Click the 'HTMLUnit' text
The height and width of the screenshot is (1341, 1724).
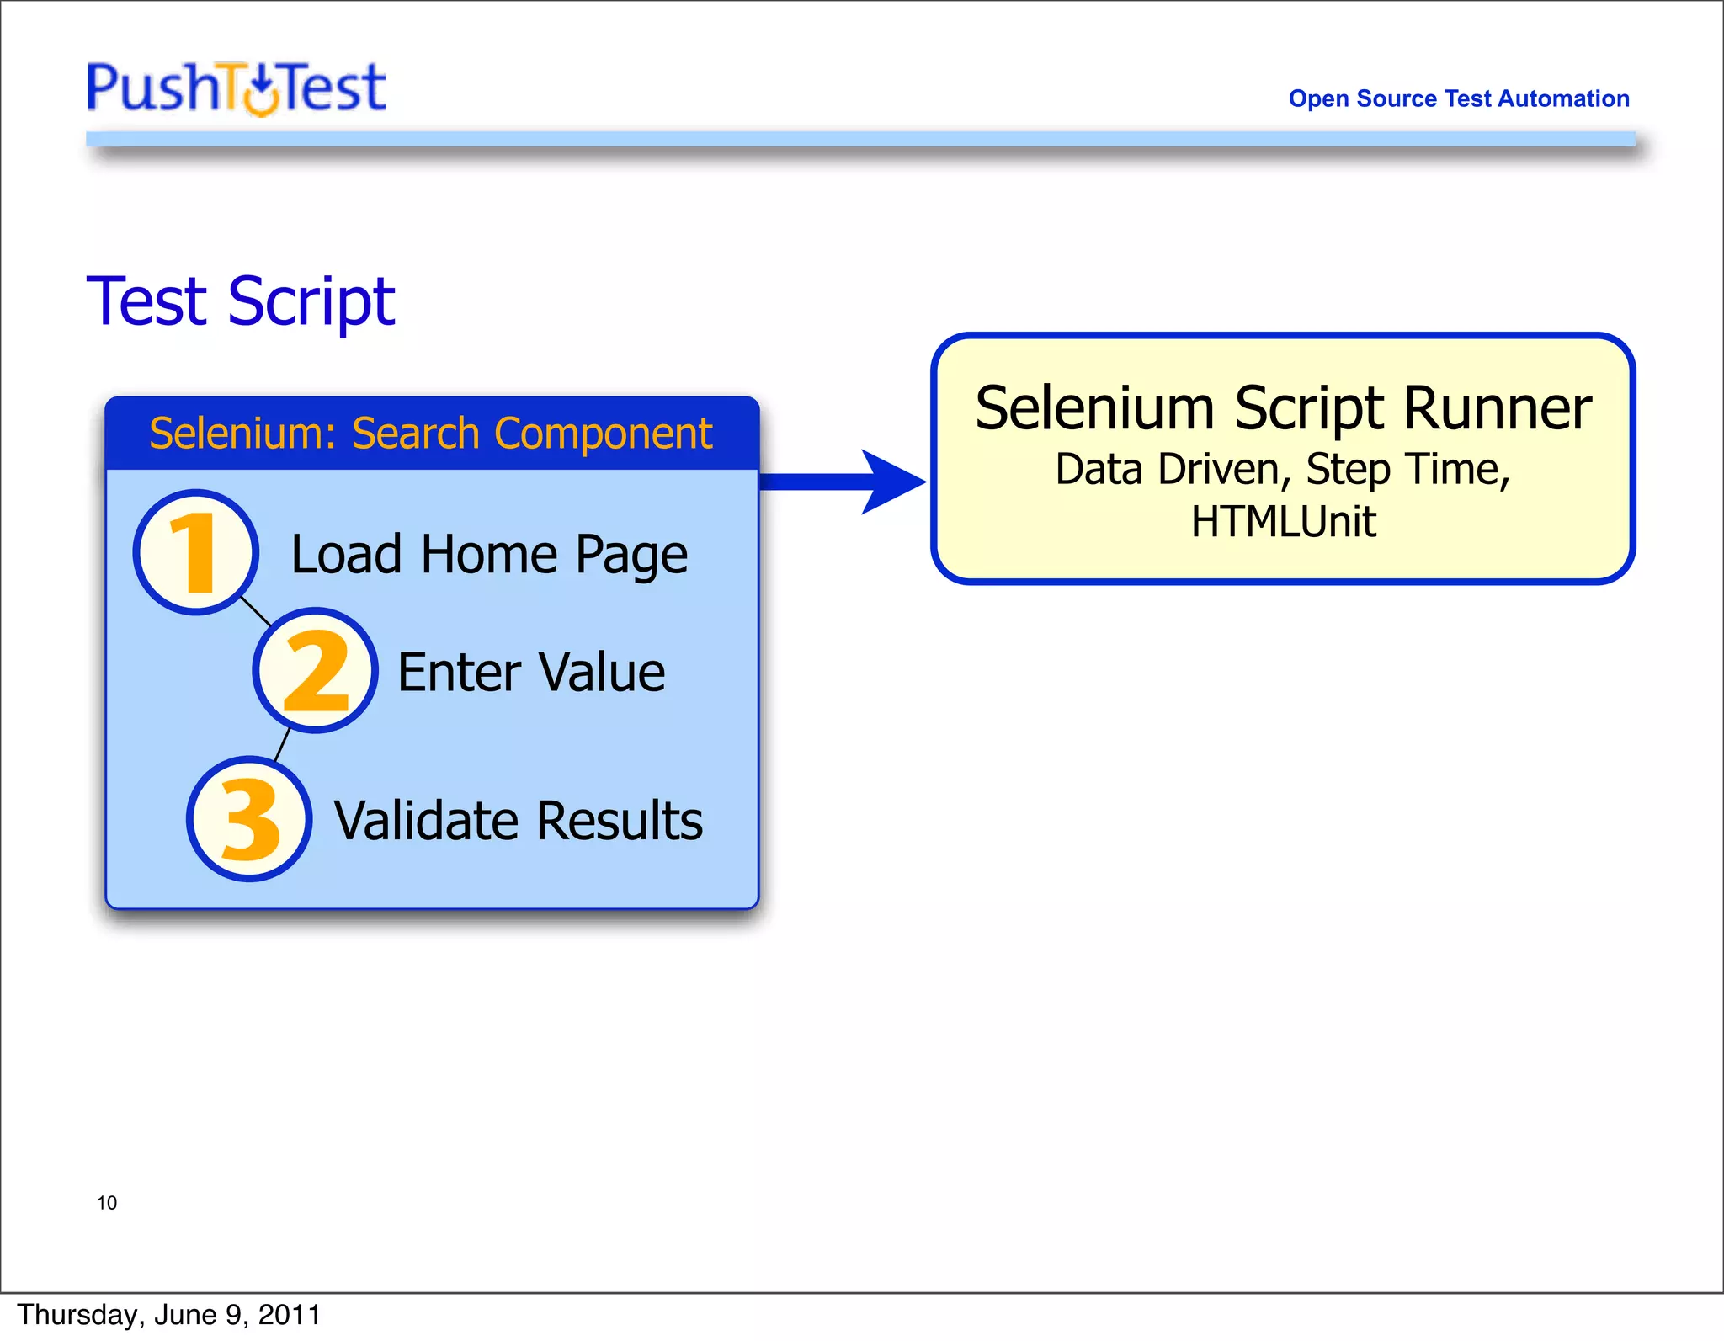pyautogui.click(x=1283, y=521)
